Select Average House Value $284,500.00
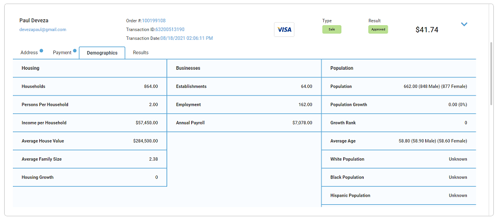Image resolution: width=498 pixels, height=220 pixels. 145,141
